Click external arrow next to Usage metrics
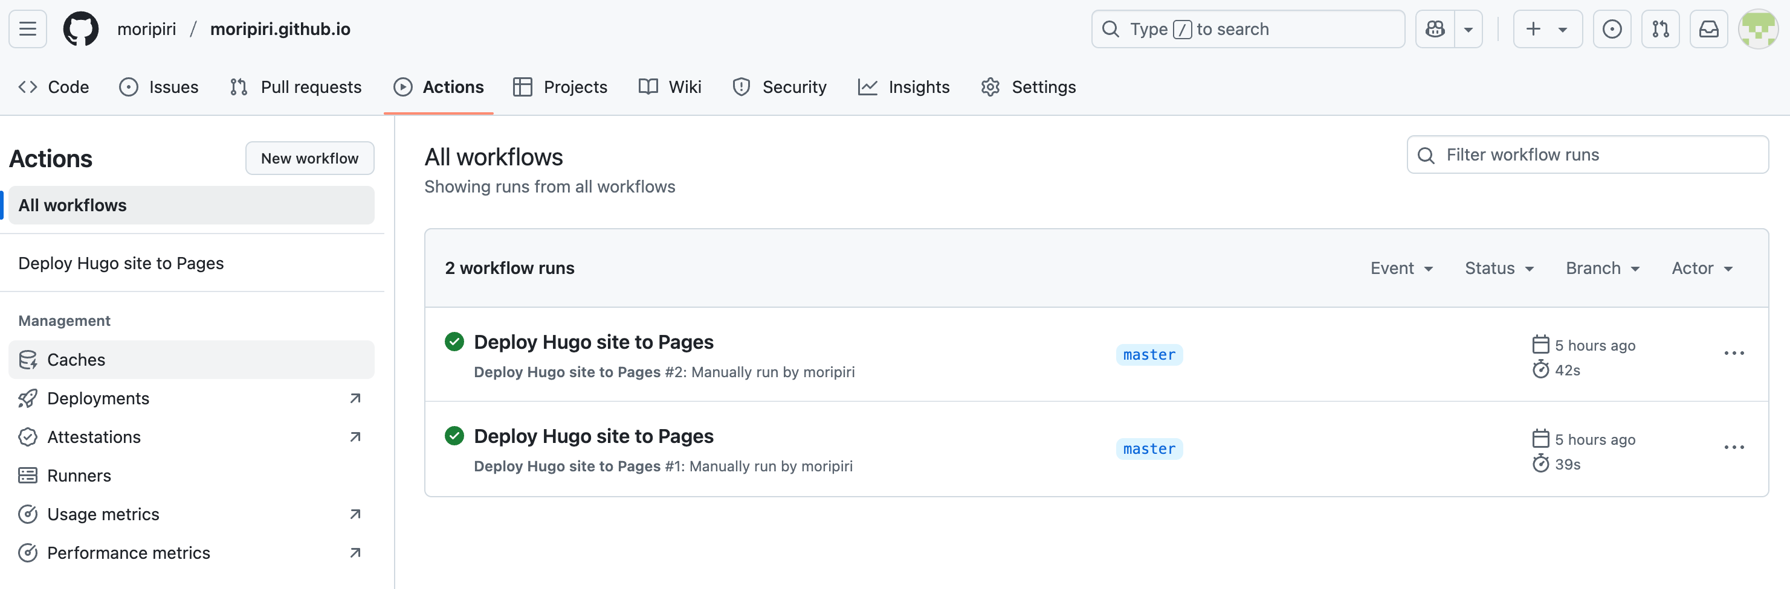This screenshot has height=589, width=1790. 355,514
